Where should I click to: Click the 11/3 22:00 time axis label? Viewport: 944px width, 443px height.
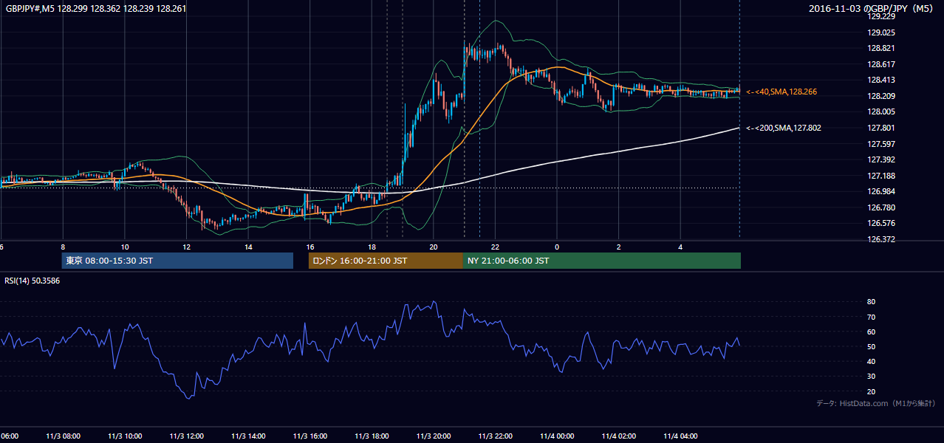pos(495,436)
